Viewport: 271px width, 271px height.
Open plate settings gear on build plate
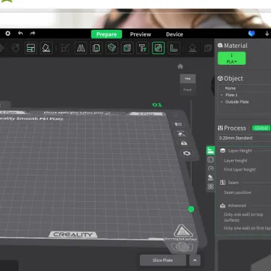pos(187,153)
